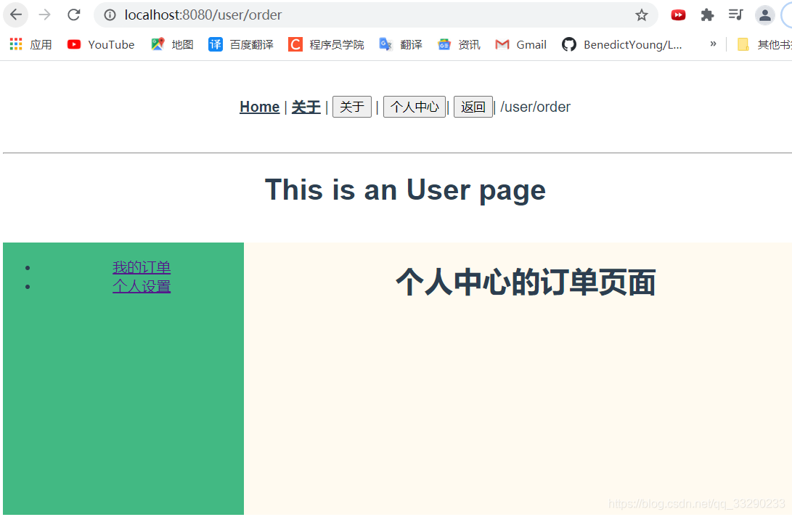Follow the Home navigation link

260,107
